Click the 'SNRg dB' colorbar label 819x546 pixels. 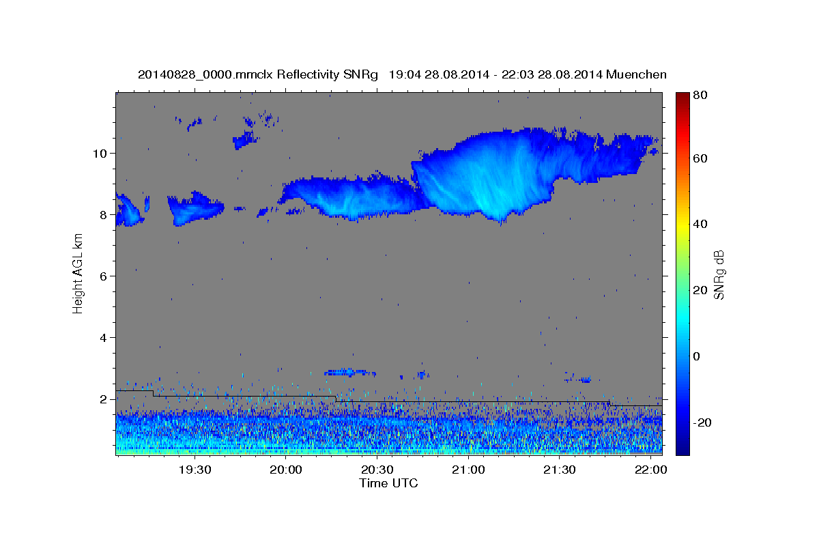(719, 274)
